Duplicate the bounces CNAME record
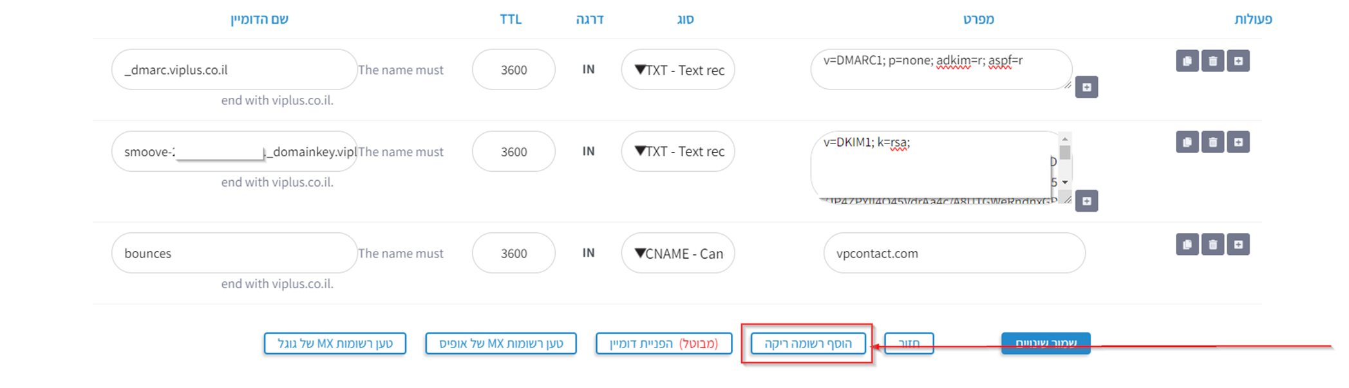This screenshot has width=1349, height=388. click(x=1187, y=245)
